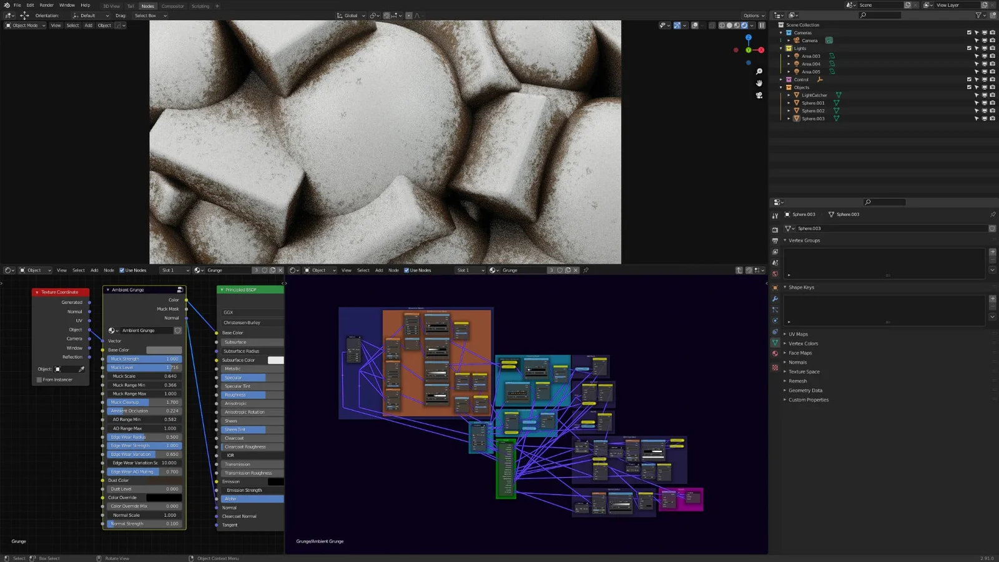Pin the Sphere.003 properties context
The height and width of the screenshot is (562, 999).
993,214
